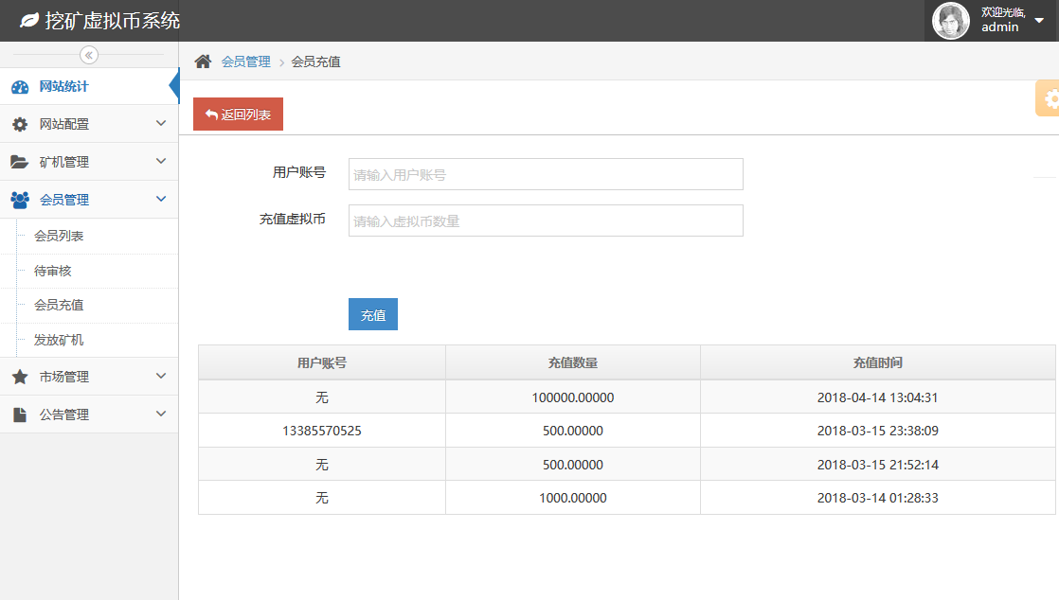Screen dimensions: 1059x600
Task: Select 发放矿机 submenu item
Action: [59, 340]
